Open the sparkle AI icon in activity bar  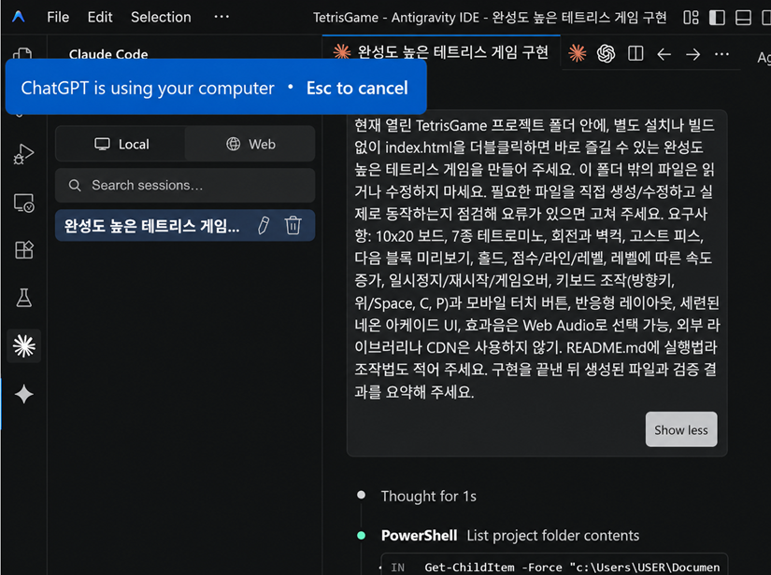(x=23, y=394)
